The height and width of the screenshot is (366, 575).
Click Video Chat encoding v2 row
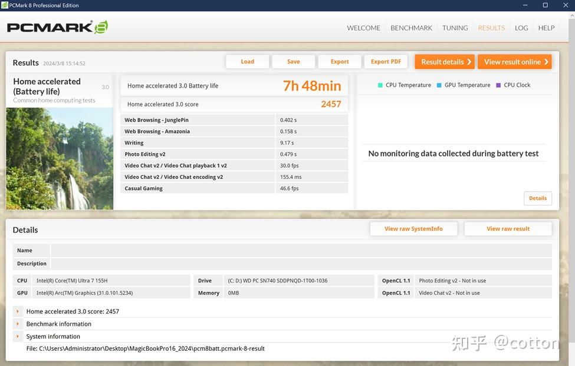234,177
